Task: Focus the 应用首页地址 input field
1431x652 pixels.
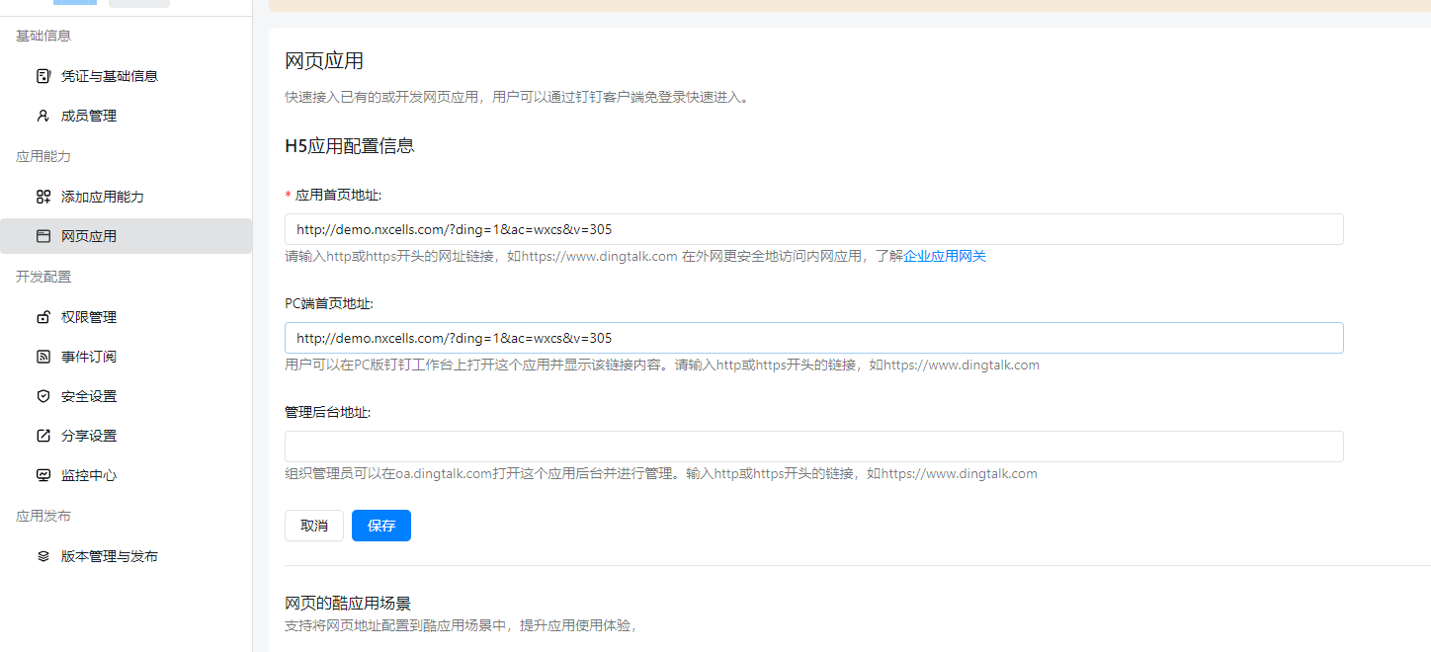Action: (813, 229)
